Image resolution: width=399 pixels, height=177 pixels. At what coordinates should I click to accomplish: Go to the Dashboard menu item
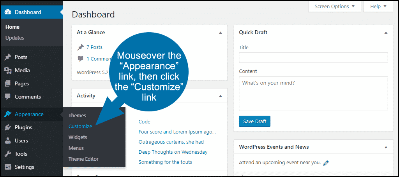(x=32, y=12)
